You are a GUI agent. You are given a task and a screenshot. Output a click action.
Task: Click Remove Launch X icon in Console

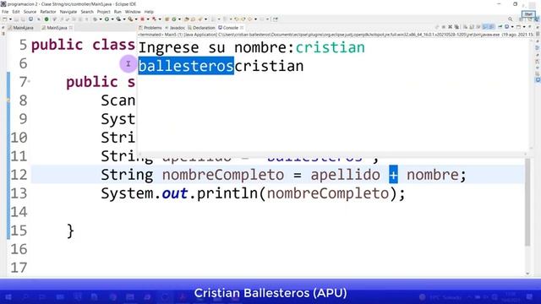click(x=450, y=27)
